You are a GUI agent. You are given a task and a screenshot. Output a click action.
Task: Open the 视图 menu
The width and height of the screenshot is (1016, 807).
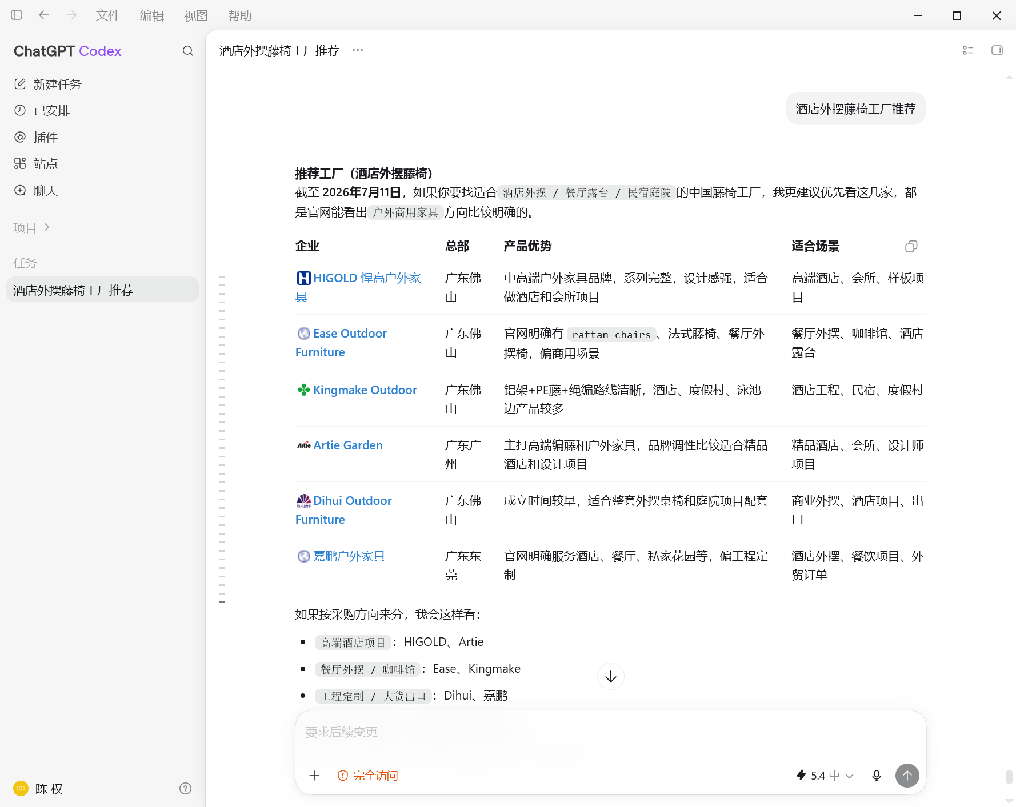[196, 16]
